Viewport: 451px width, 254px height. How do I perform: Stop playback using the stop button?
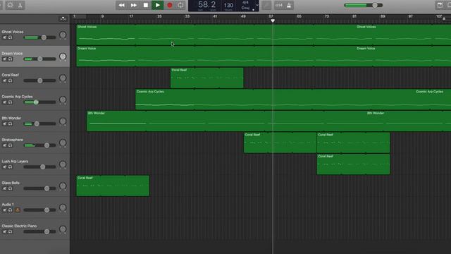tap(146, 5)
